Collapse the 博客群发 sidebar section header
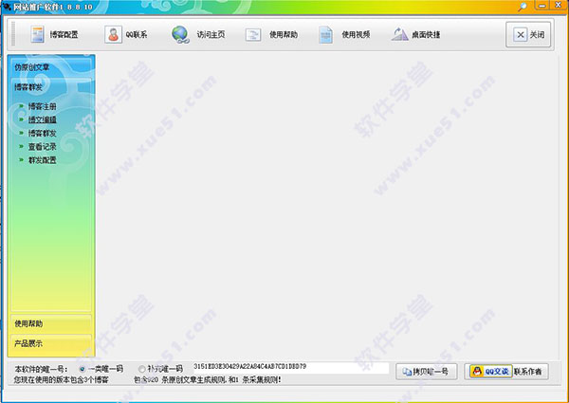 point(51,87)
